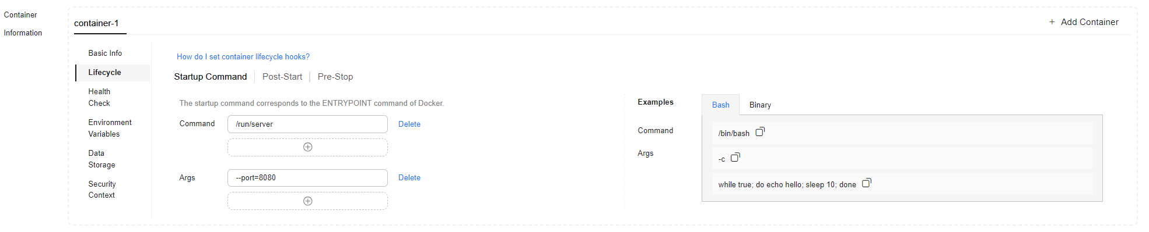Click into the /run/server command field
Viewport: 1149px width, 232px height.
coord(307,124)
